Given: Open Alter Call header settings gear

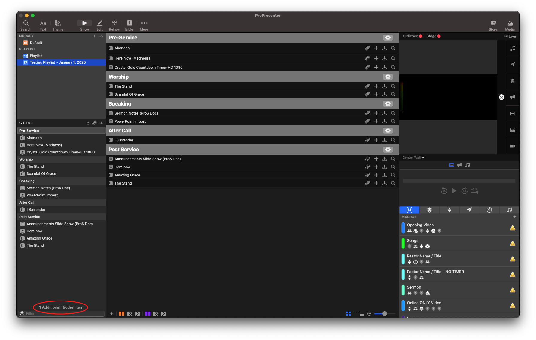Looking at the screenshot, I should [388, 131].
